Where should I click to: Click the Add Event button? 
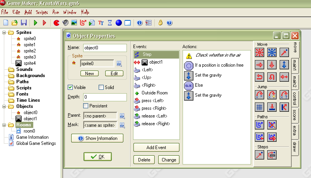(156, 148)
